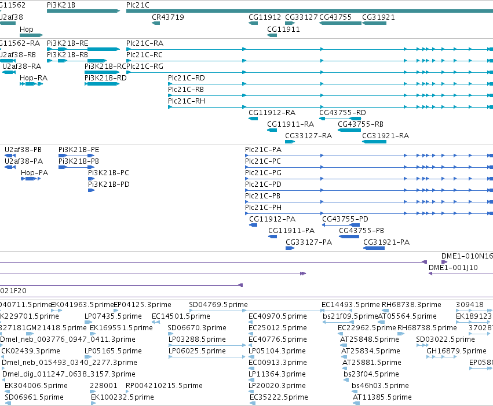493x406 pixels.
Task: Select the CG11912-RA transcript label
Action: [272, 112]
